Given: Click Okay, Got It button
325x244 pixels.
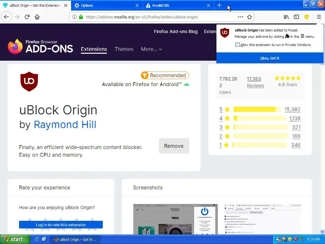Looking at the screenshot, I should pyautogui.click(x=270, y=58).
